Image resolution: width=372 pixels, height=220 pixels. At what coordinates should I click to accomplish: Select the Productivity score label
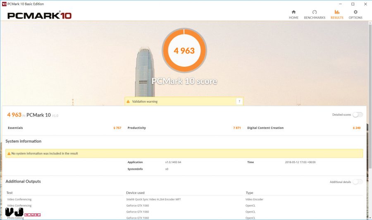click(137, 128)
